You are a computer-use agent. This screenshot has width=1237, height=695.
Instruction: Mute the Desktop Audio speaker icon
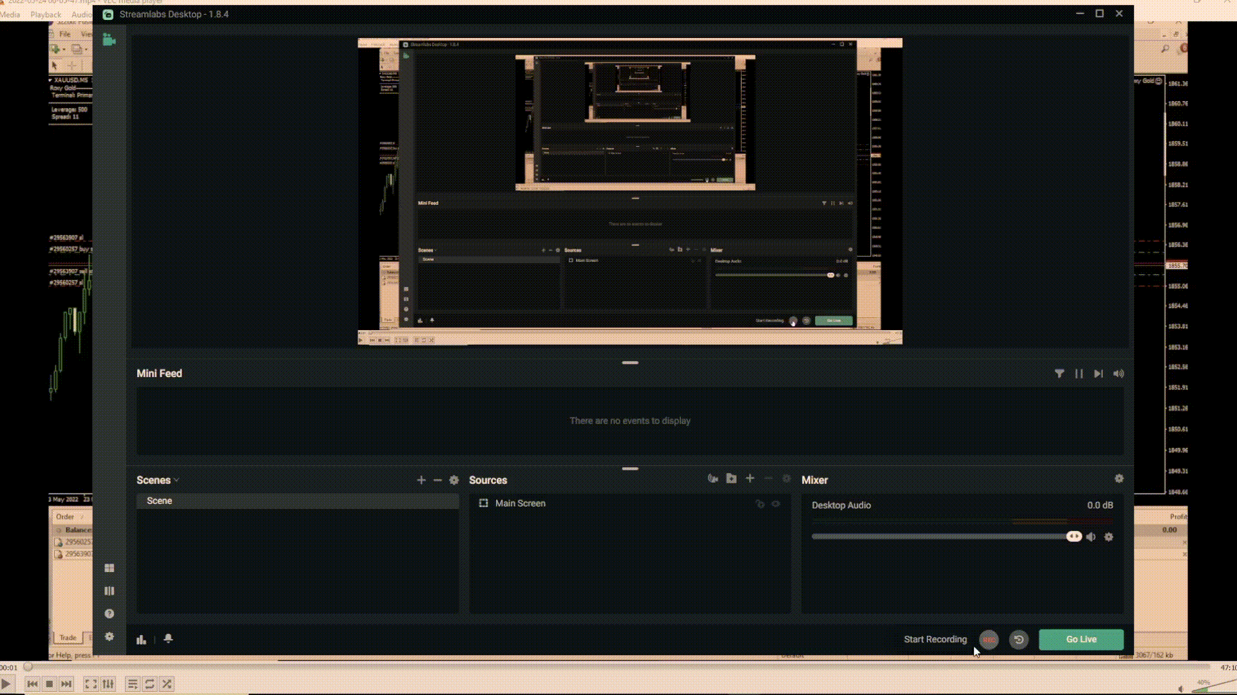pos(1091,537)
